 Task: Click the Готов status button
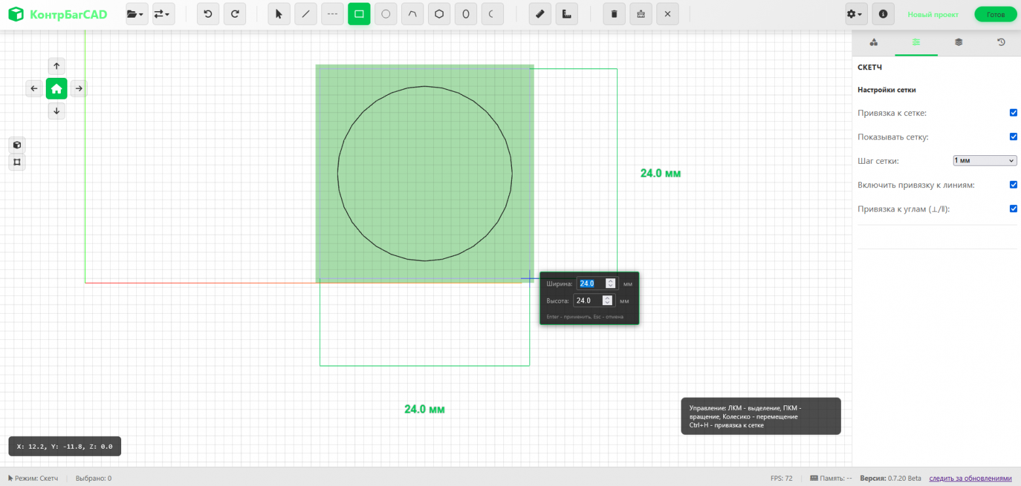click(x=995, y=14)
